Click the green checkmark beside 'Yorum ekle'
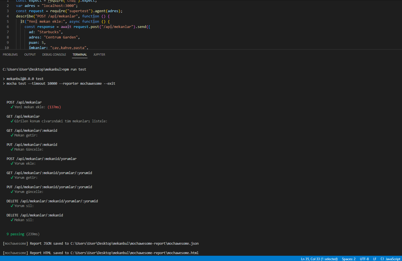The height and width of the screenshot is (261, 402). [x=12, y=163]
